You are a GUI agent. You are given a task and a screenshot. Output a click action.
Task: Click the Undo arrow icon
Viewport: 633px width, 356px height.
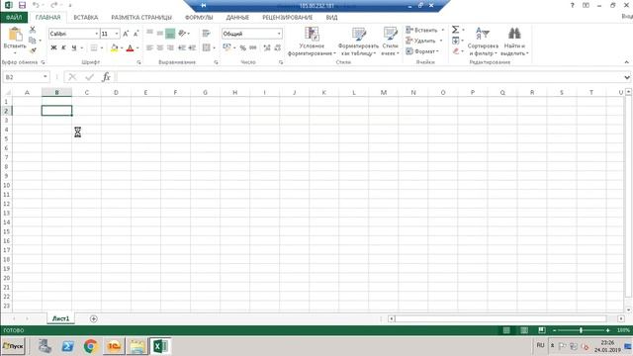point(36,5)
